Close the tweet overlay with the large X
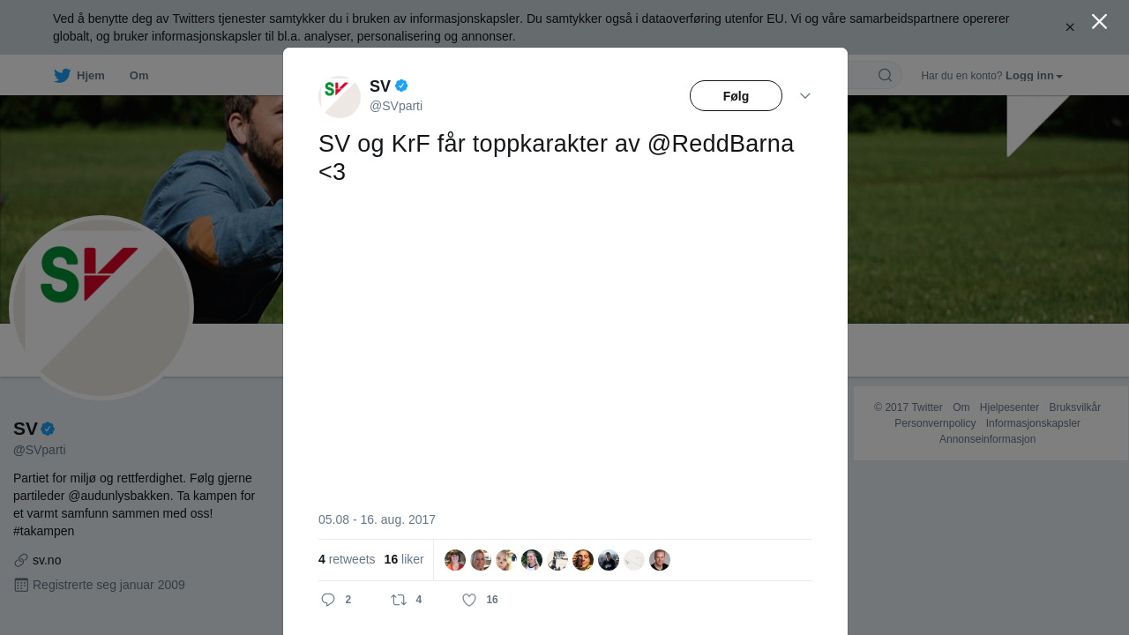The height and width of the screenshot is (635, 1129). [x=1099, y=21]
